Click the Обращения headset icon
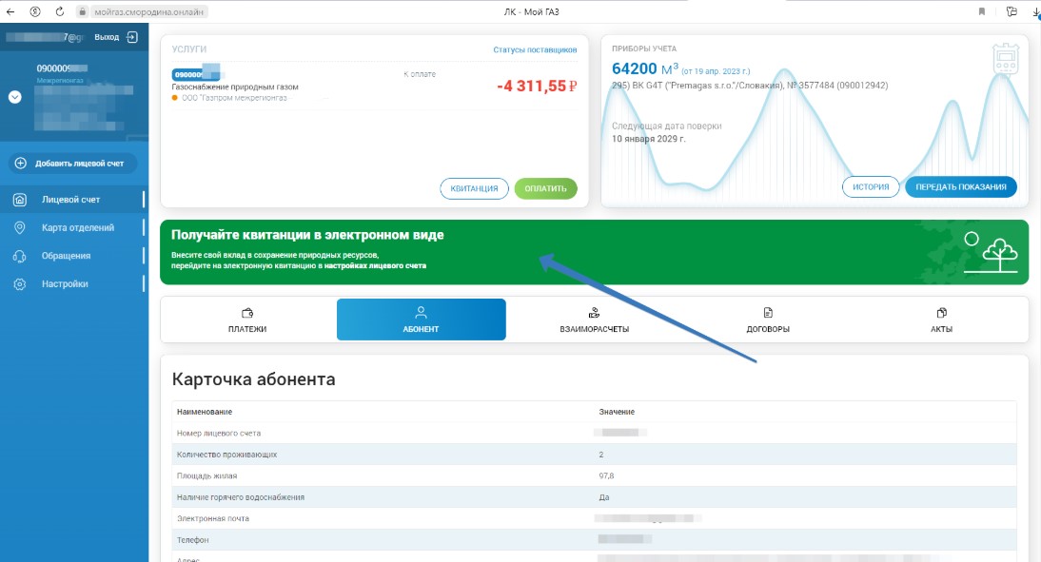 pos(20,256)
